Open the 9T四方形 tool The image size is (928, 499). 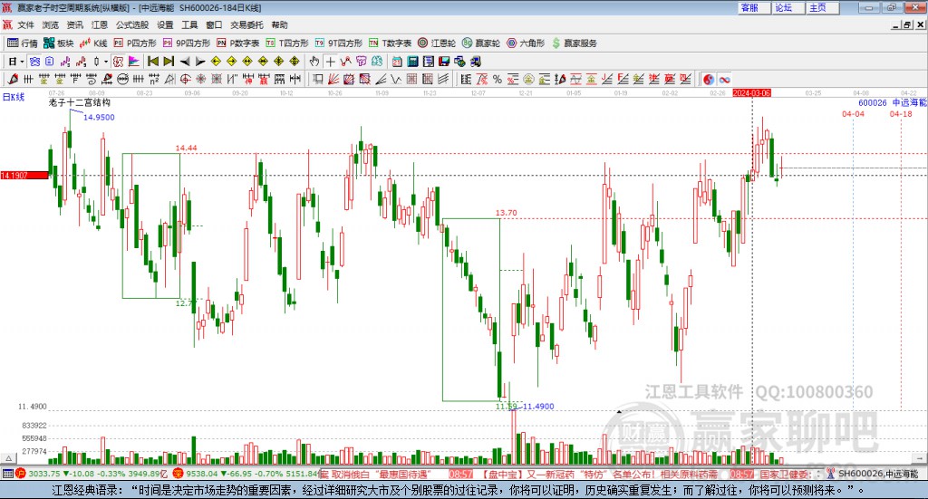click(339, 43)
